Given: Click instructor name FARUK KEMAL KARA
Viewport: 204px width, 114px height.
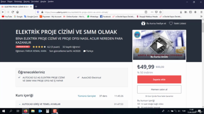Looking at the screenshot, I should [36, 51].
